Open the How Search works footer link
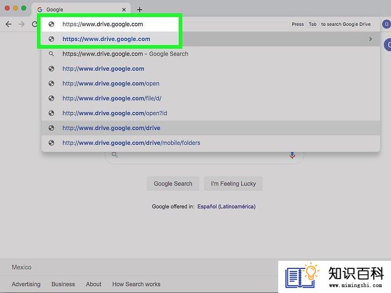Viewport: 391px width, 293px height. (x=136, y=284)
